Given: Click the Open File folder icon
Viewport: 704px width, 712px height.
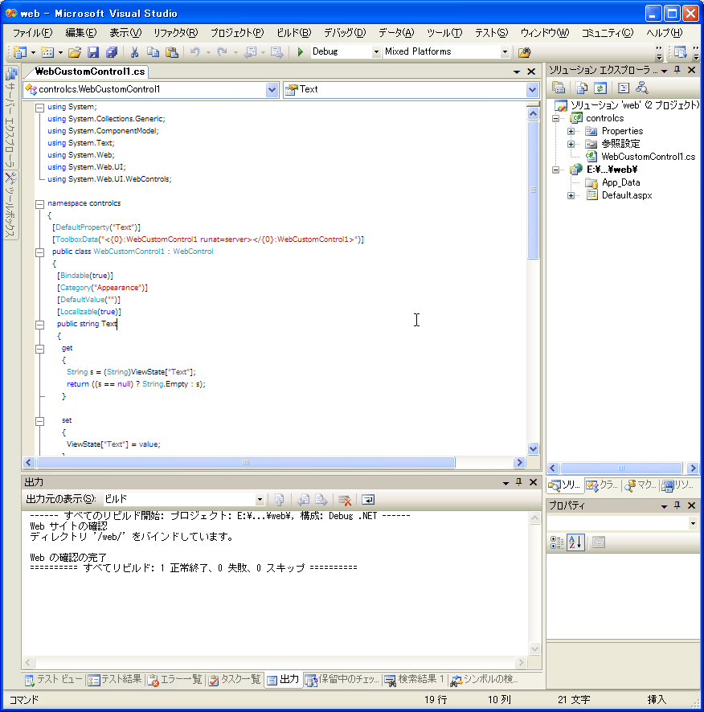Looking at the screenshot, I should (75, 52).
